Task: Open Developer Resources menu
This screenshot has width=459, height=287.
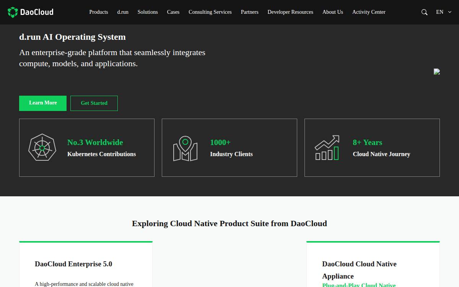Action: tap(290, 12)
